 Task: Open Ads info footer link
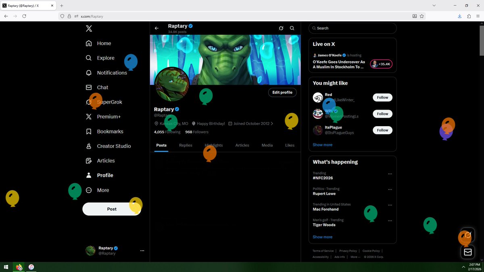click(340, 257)
